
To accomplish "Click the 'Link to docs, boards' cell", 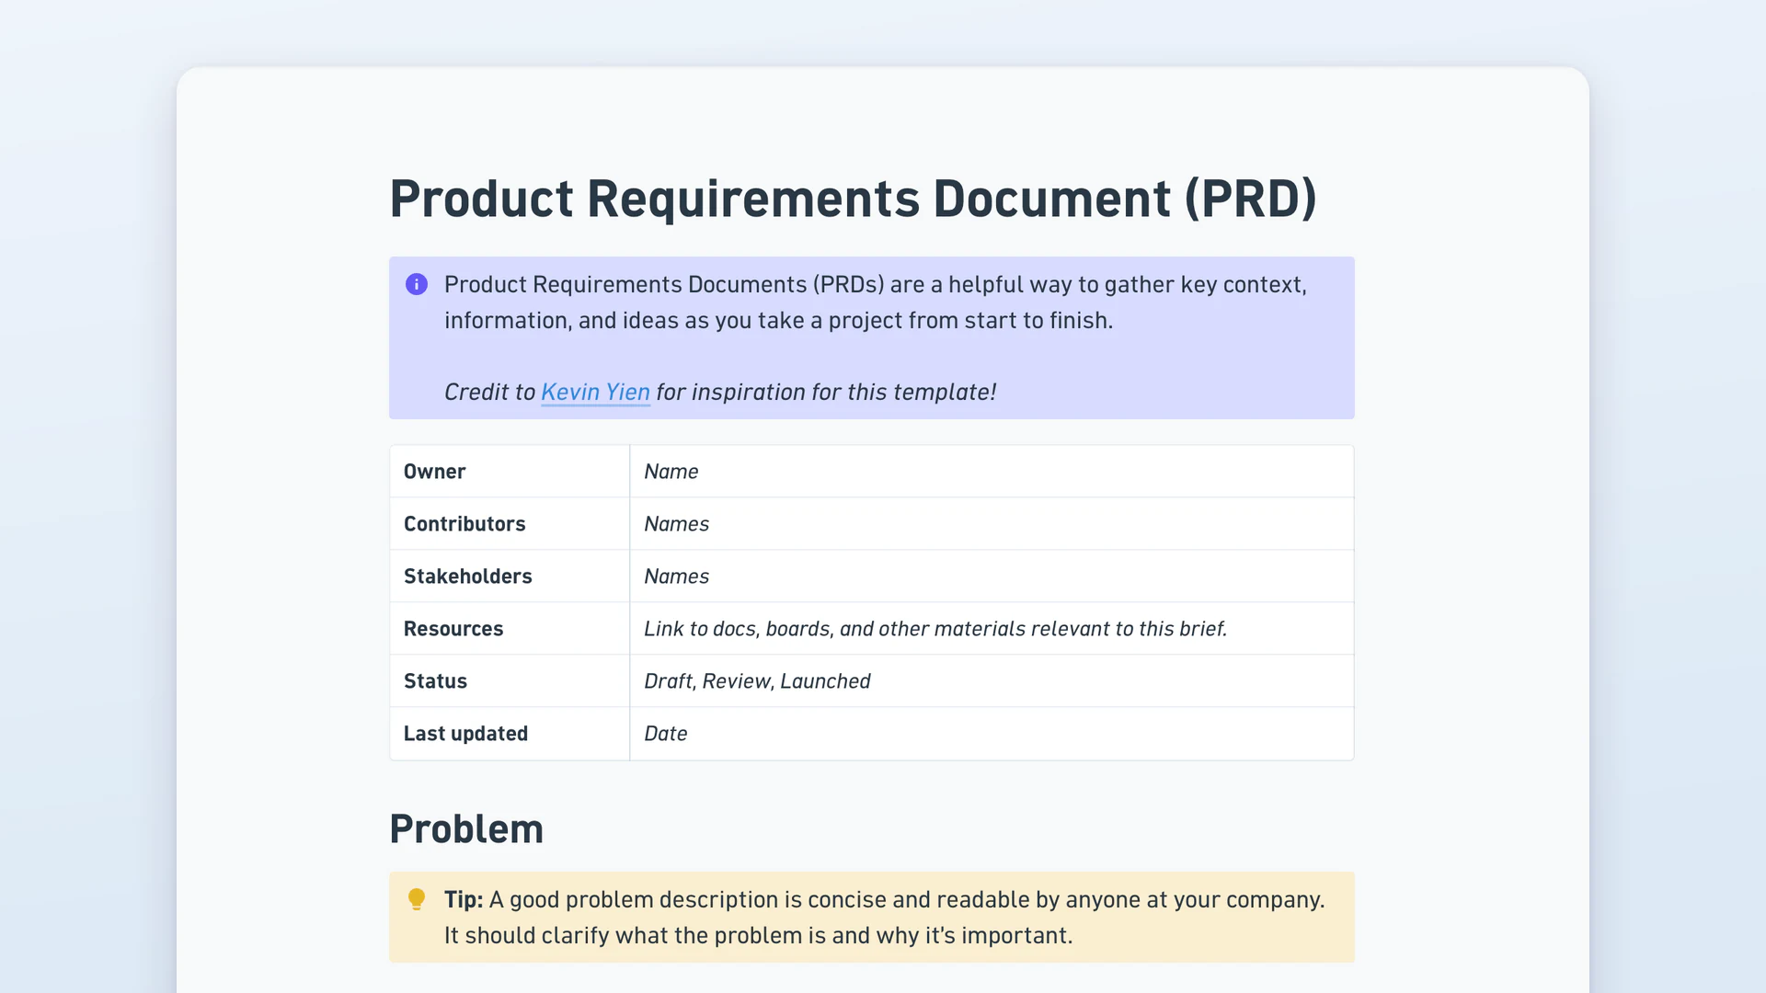I will click(x=992, y=629).
